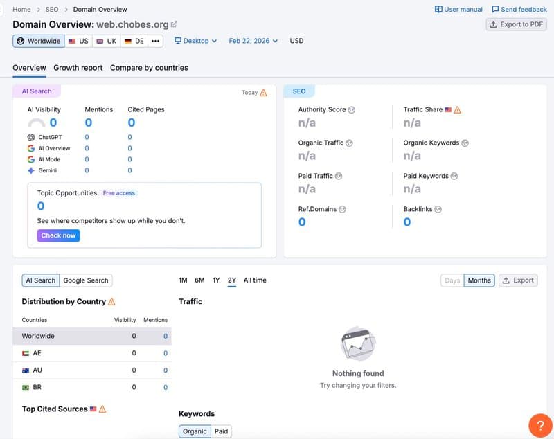Click Google icon in AI Mode row
The width and height of the screenshot is (554, 439).
31,160
